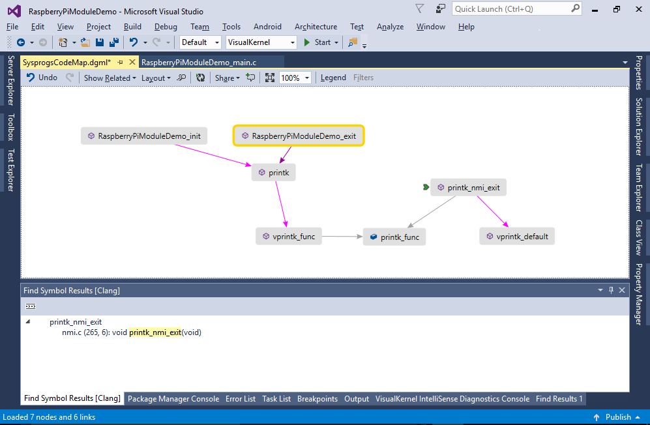Click the Open File folder icon
This screenshot has height=425, width=650.
(x=85, y=42)
